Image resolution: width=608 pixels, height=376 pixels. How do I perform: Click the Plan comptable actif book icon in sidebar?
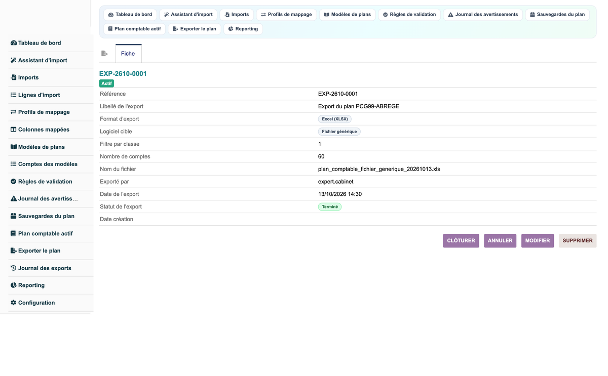14,233
